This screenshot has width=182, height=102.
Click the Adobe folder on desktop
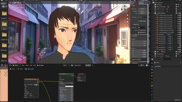point(4,25)
